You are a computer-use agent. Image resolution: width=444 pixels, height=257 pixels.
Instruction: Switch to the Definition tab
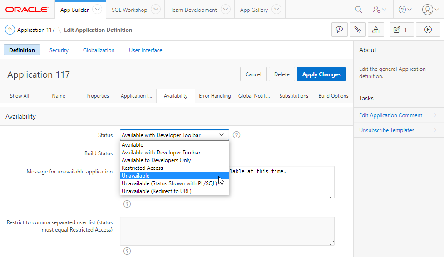pos(22,50)
